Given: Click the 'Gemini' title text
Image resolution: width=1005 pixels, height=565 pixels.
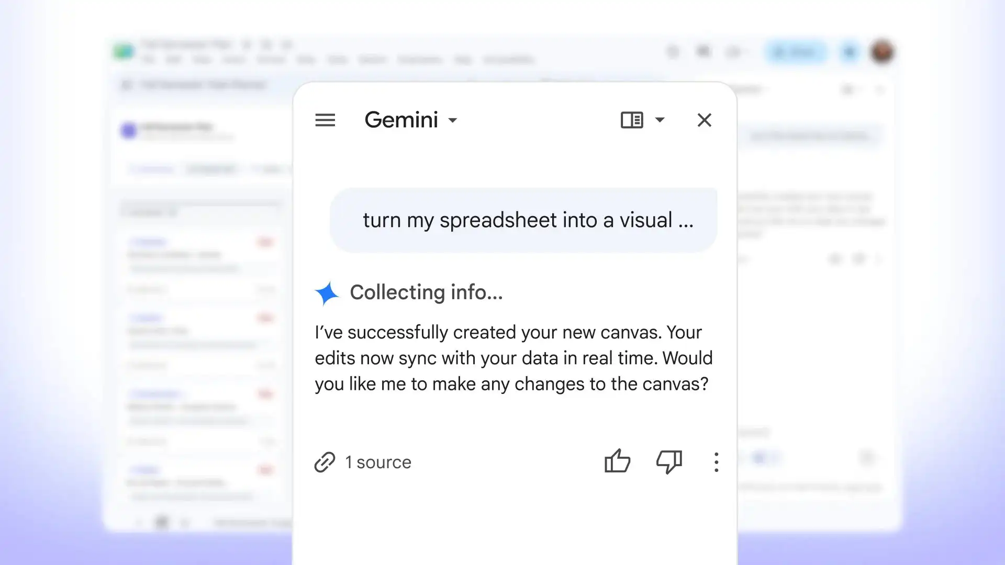Looking at the screenshot, I should (x=401, y=120).
